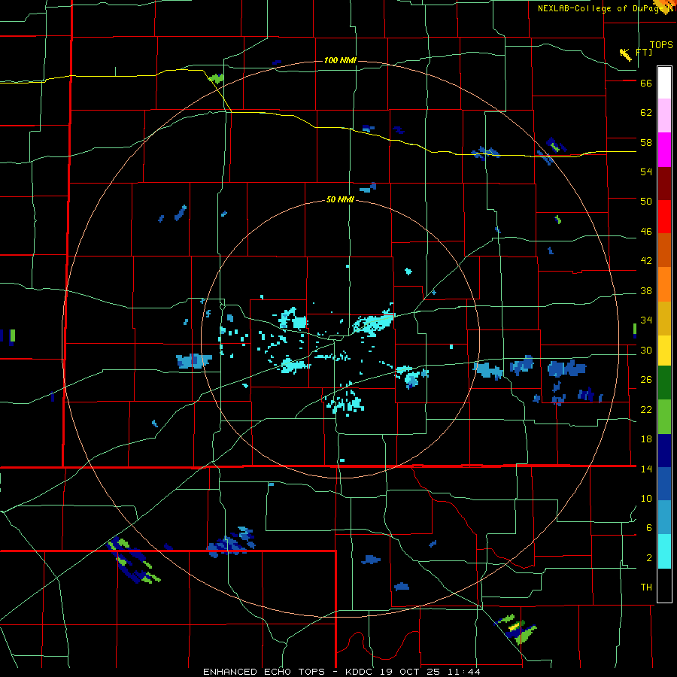Click the 50 NMI range ring label
The image size is (677, 677).
(340, 199)
